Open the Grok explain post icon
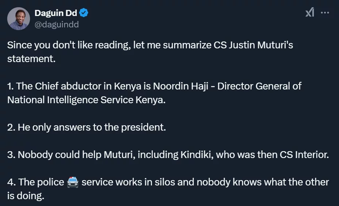Viewport: 339px width, 206px height. click(x=310, y=12)
